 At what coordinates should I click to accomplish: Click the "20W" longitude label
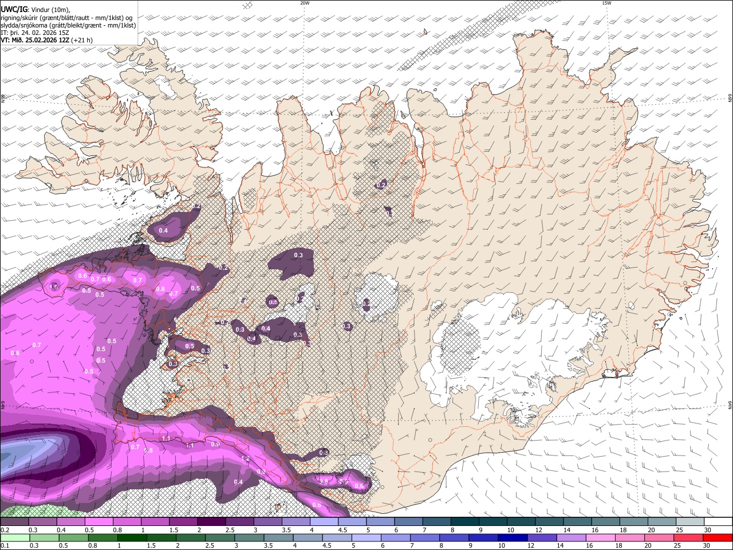tap(305, 3)
